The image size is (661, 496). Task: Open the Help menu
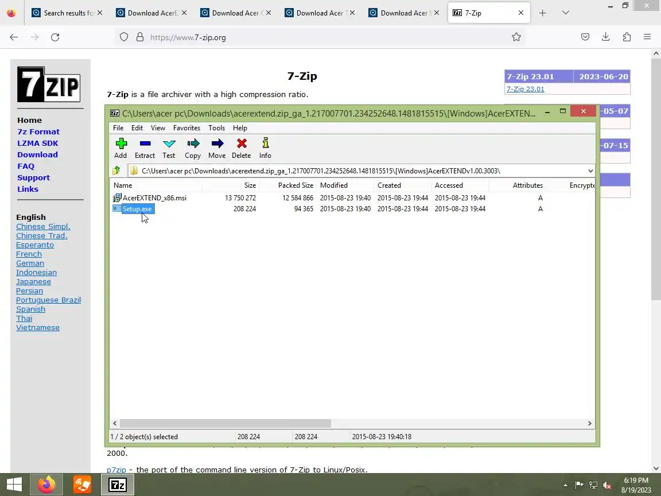click(x=240, y=128)
